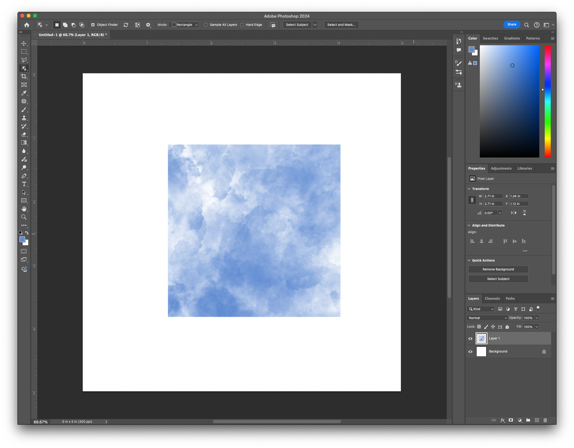The width and height of the screenshot is (574, 448).
Task: Hide the Background layer
Action: (x=471, y=352)
